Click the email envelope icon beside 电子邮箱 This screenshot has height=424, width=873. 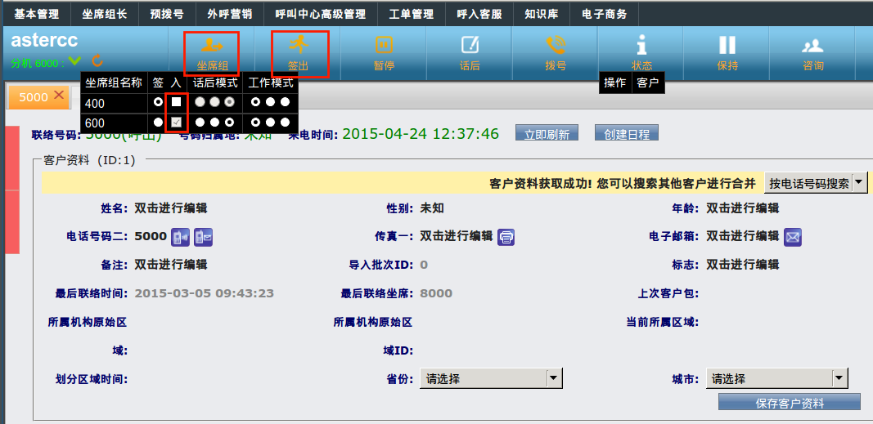(793, 237)
